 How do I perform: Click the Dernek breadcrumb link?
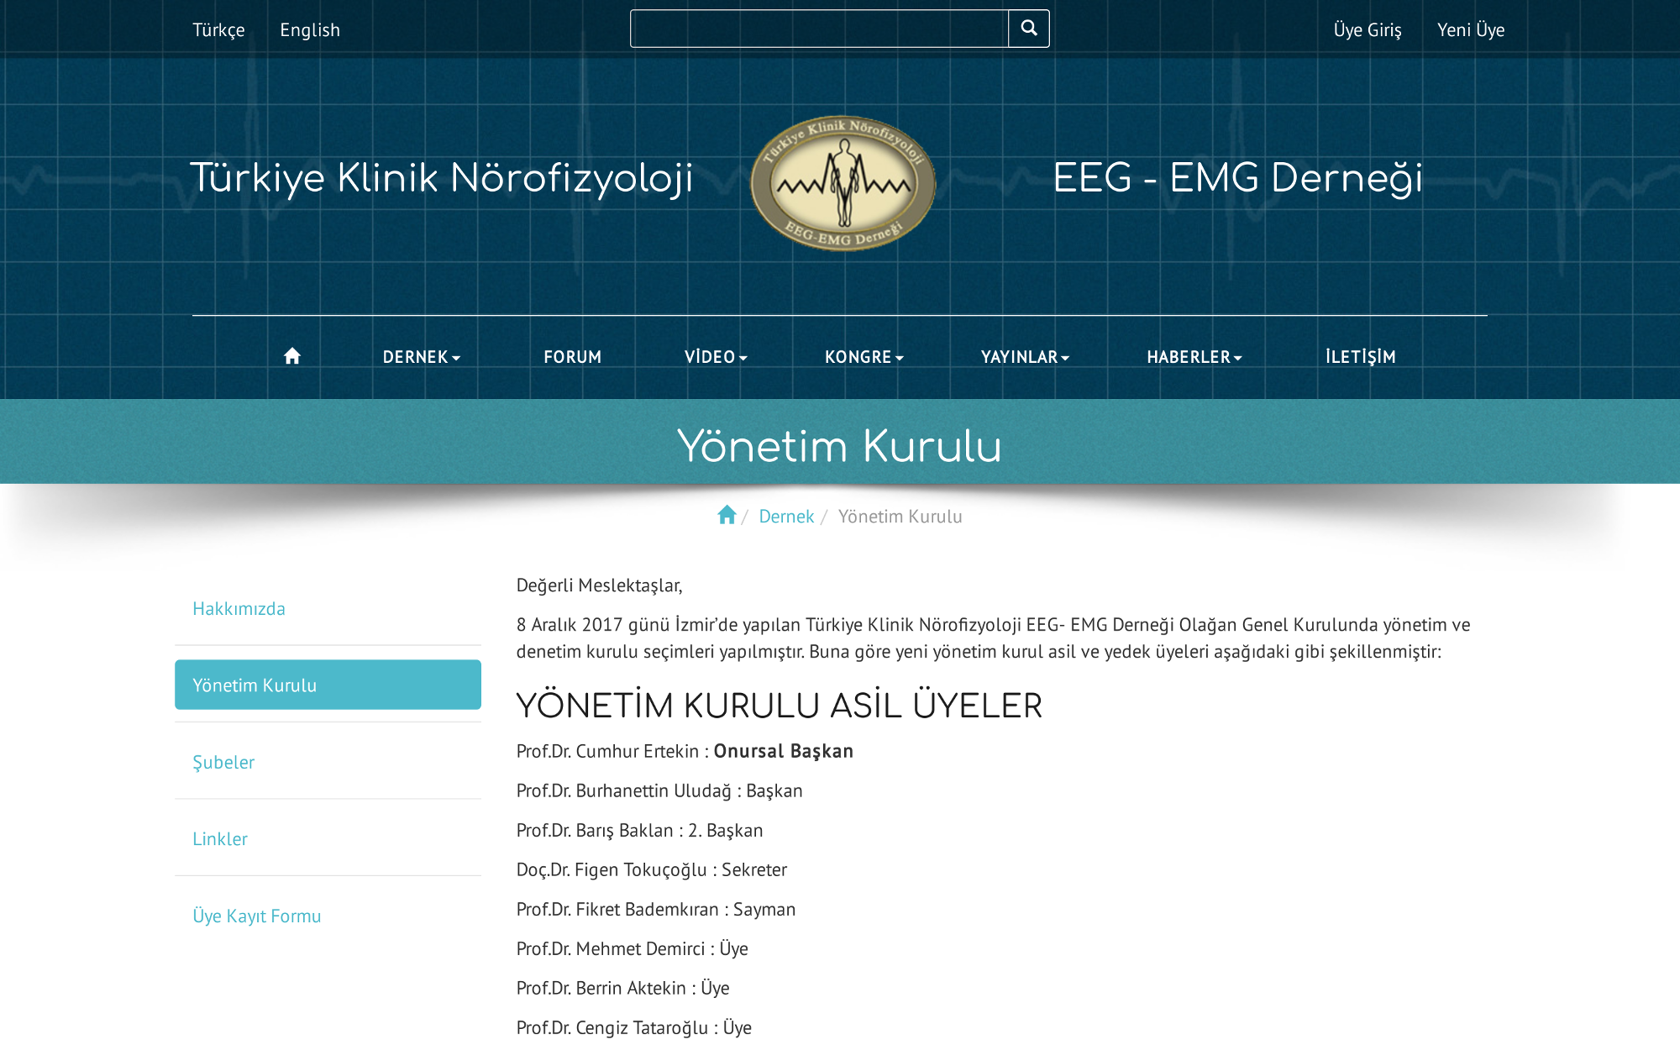(x=786, y=517)
